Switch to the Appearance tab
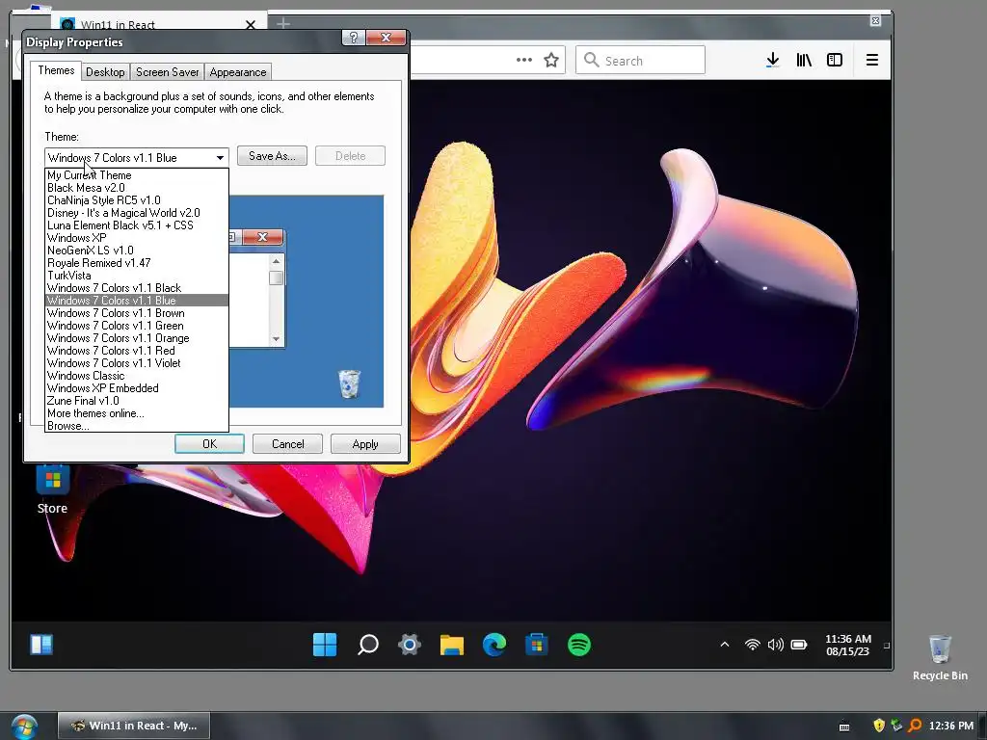 click(x=238, y=71)
